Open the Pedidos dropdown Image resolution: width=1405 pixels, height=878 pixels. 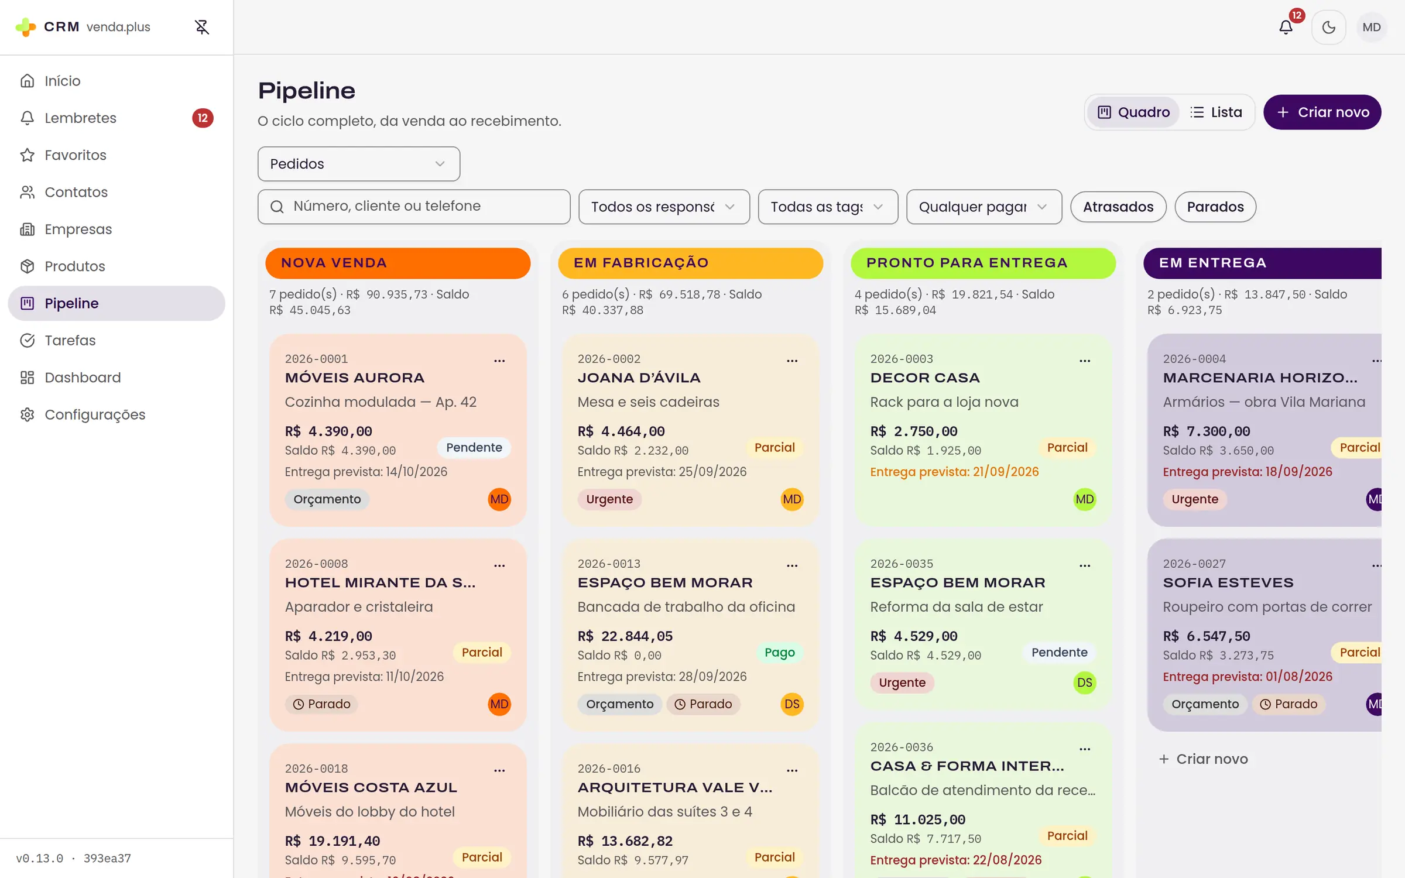click(x=359, y=164)
